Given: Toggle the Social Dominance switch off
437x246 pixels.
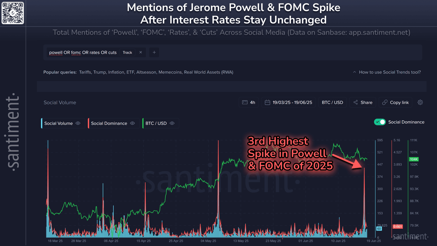Looking at the screenshot, I should (380, 122).
